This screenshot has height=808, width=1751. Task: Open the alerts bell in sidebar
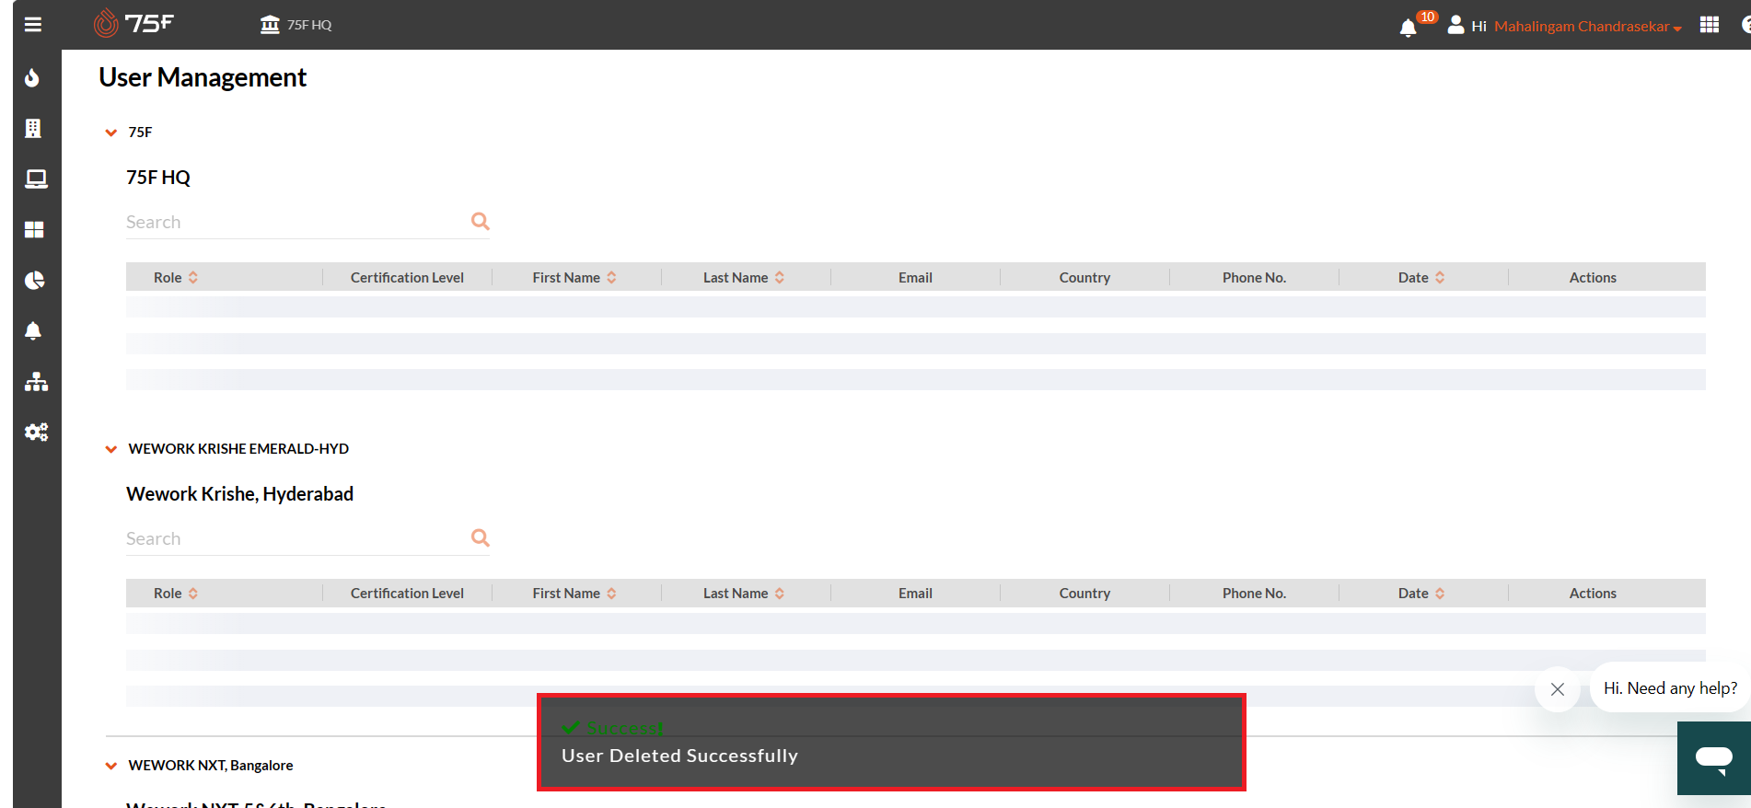(x=33, y=330)
